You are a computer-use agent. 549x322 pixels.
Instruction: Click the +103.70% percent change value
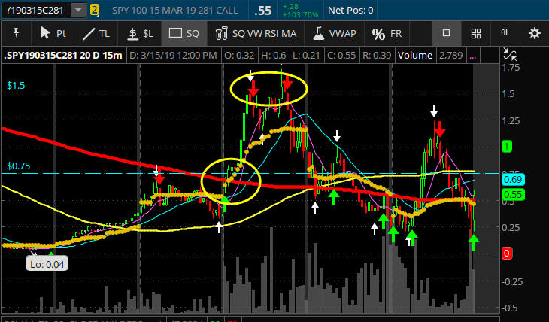pos(300,15)
